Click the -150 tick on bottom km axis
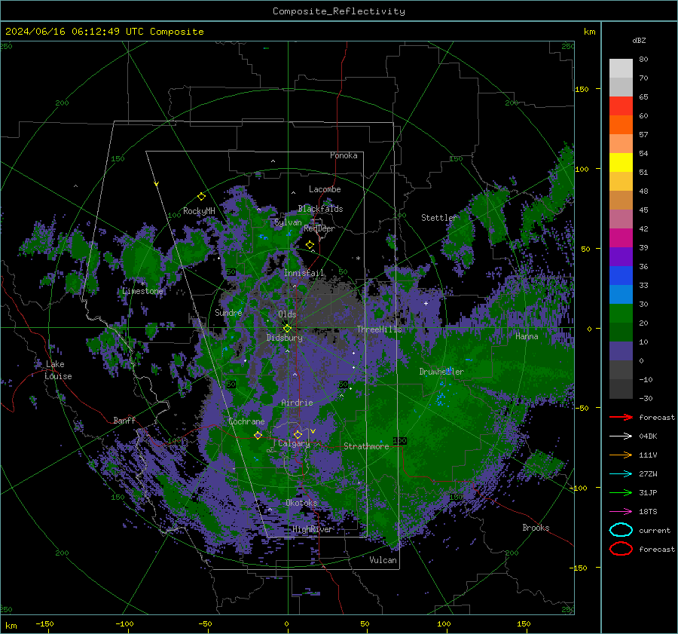This screenshot has width=678, height=634. click(x=44, y=623)
